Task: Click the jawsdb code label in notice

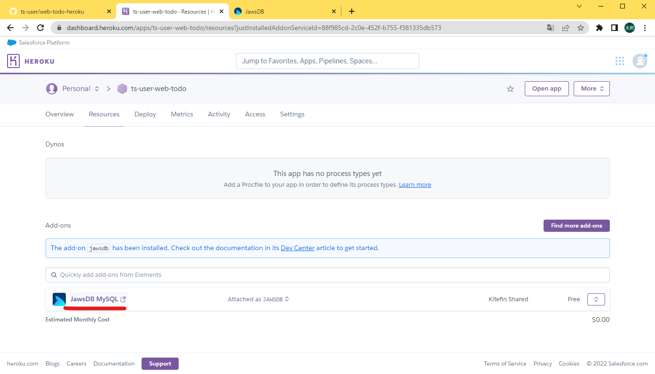Action: 99,248
